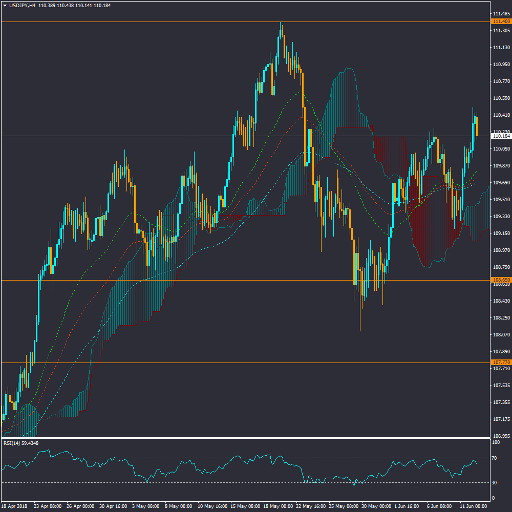Select the orange 111.400 price label
Screen dimensions: 512x512
pyautogui.click(x=500, y=22)
